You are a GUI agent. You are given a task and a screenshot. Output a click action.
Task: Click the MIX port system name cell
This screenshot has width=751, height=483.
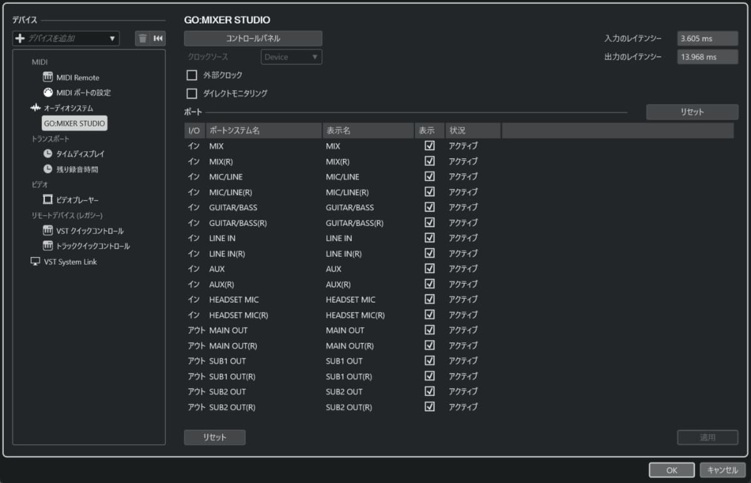pos(216,146)
